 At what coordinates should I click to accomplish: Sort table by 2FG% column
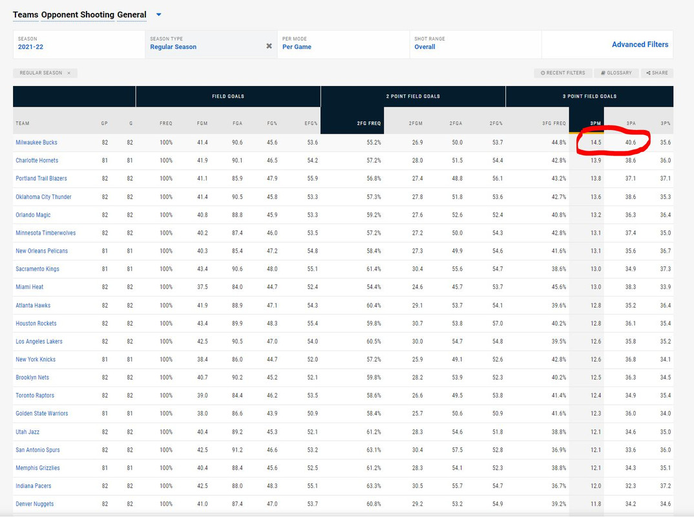click(x=496, y=123)
